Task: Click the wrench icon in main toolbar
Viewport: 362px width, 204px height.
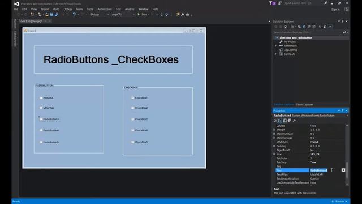Action: 183,14
